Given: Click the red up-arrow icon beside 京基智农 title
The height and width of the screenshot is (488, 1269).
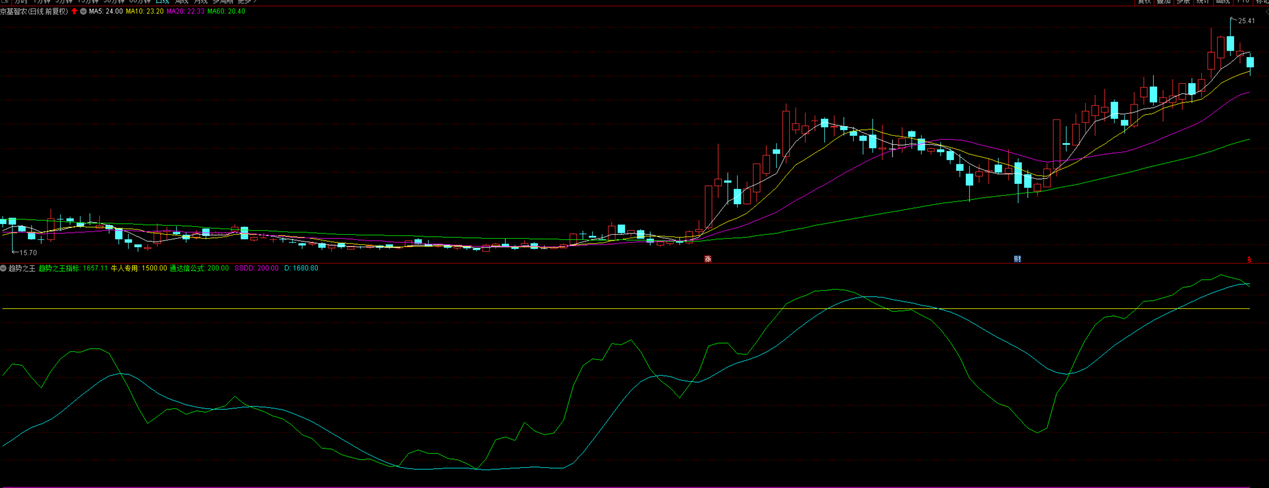Looking at the screenshot, I should (74, 11).
